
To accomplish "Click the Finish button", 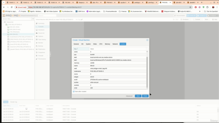I will point(145,96).
